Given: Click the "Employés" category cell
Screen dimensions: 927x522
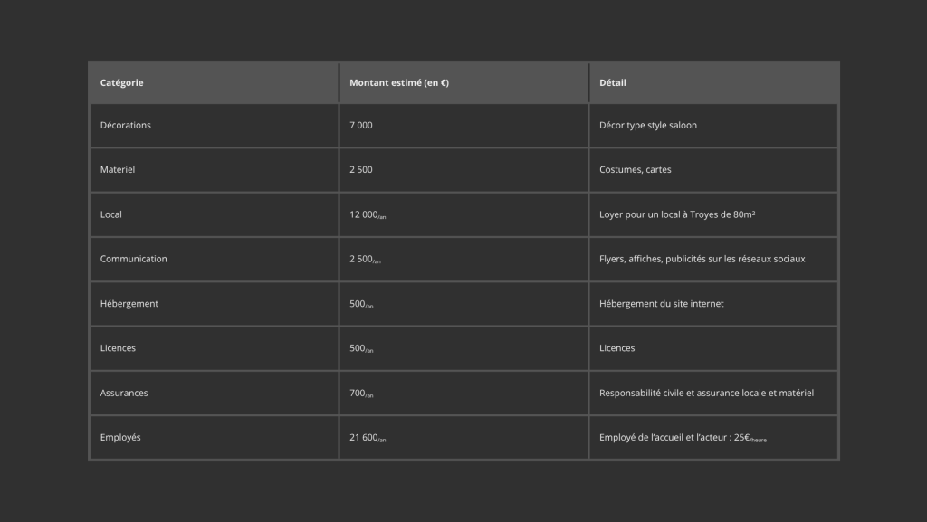Looking at the screenshot, I should (120, 437).
